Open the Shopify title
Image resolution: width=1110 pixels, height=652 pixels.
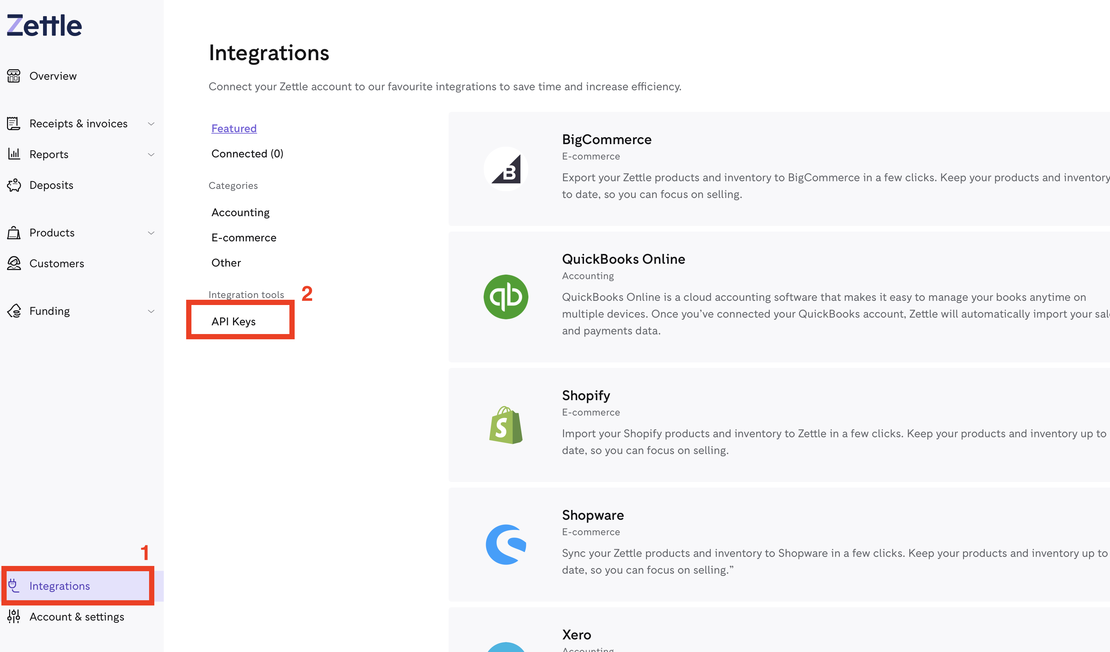pyautogui.click(x=586, y=395)
